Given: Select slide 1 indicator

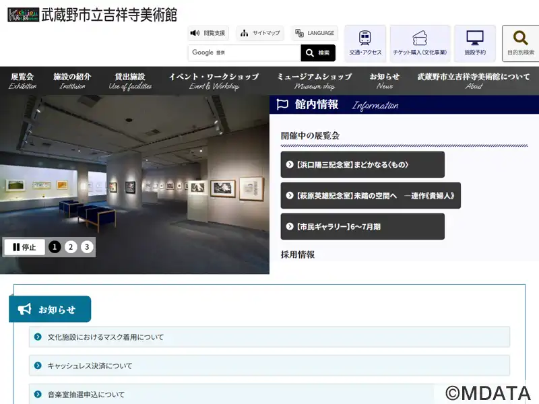Looking at the screenshot, I should point(55,247).
